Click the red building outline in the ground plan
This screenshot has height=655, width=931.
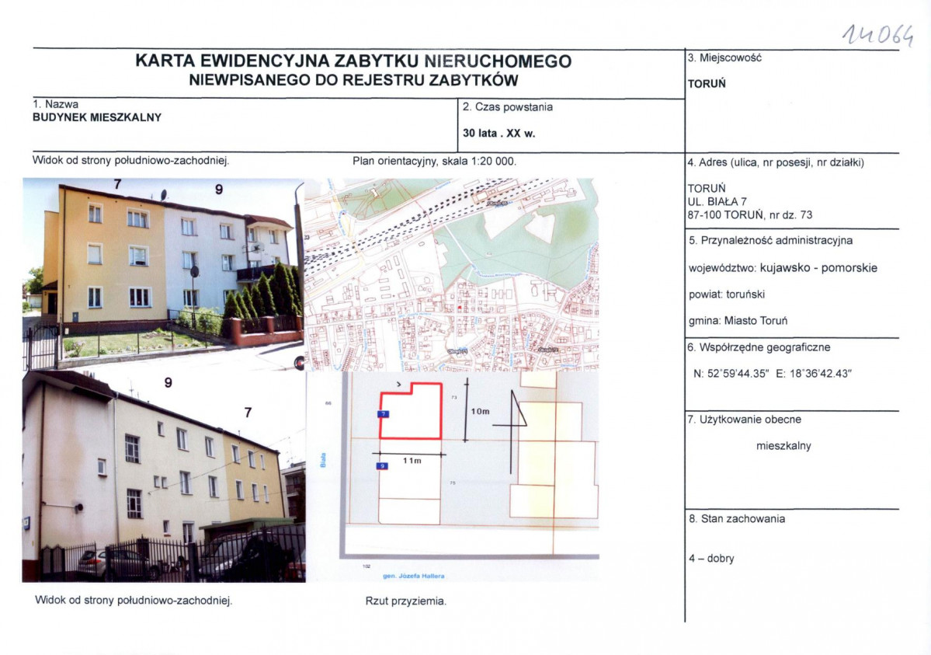411,411
